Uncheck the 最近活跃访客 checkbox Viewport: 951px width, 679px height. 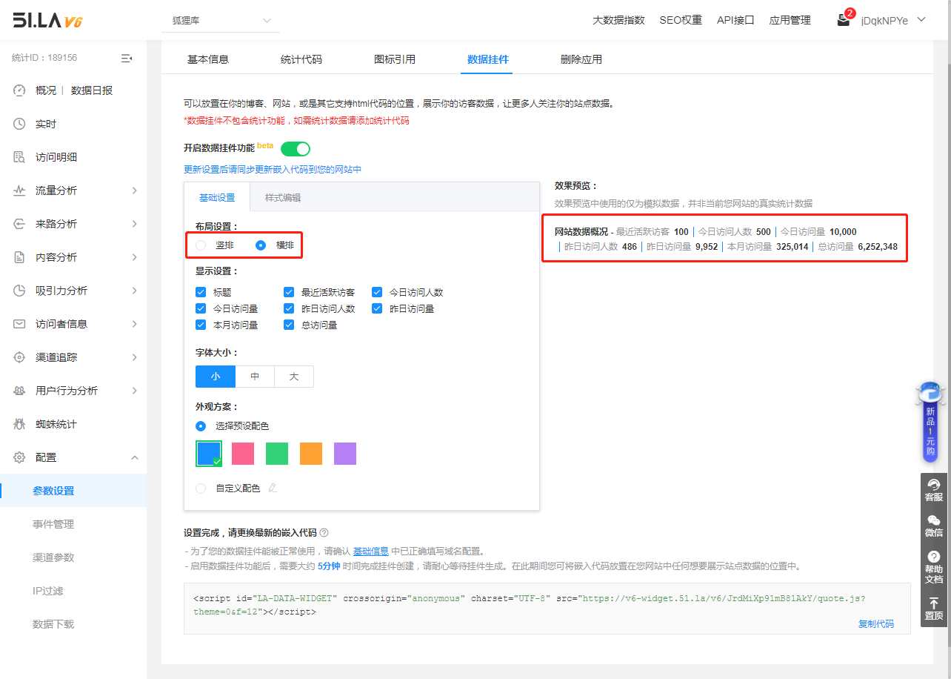(289, 292)
